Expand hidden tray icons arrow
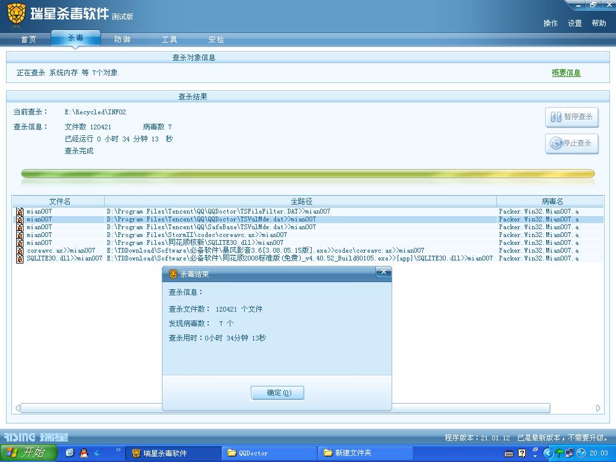616x462 pixels. point(547,454)
